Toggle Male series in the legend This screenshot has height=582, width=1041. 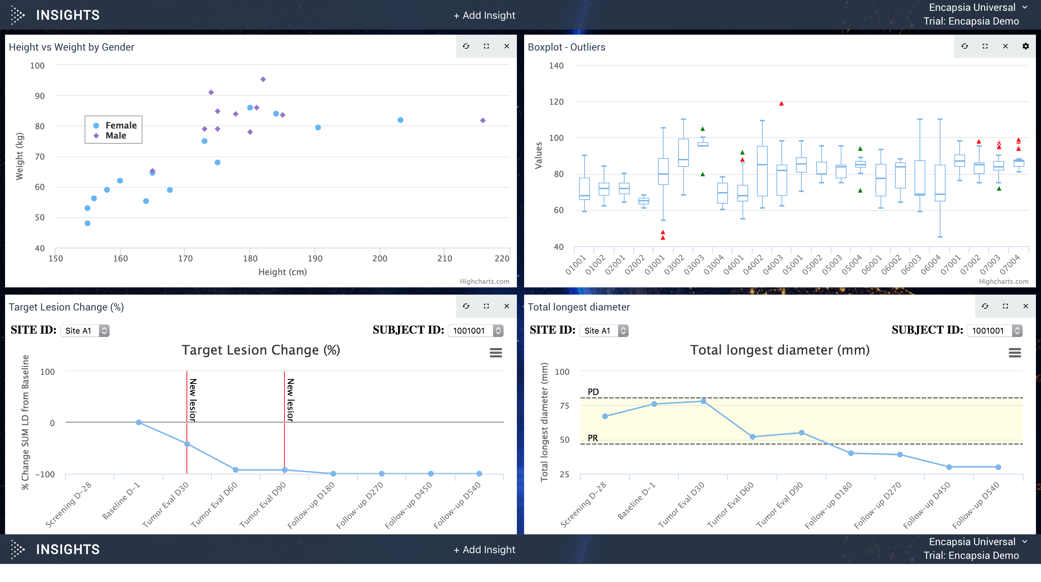point(116,136)
